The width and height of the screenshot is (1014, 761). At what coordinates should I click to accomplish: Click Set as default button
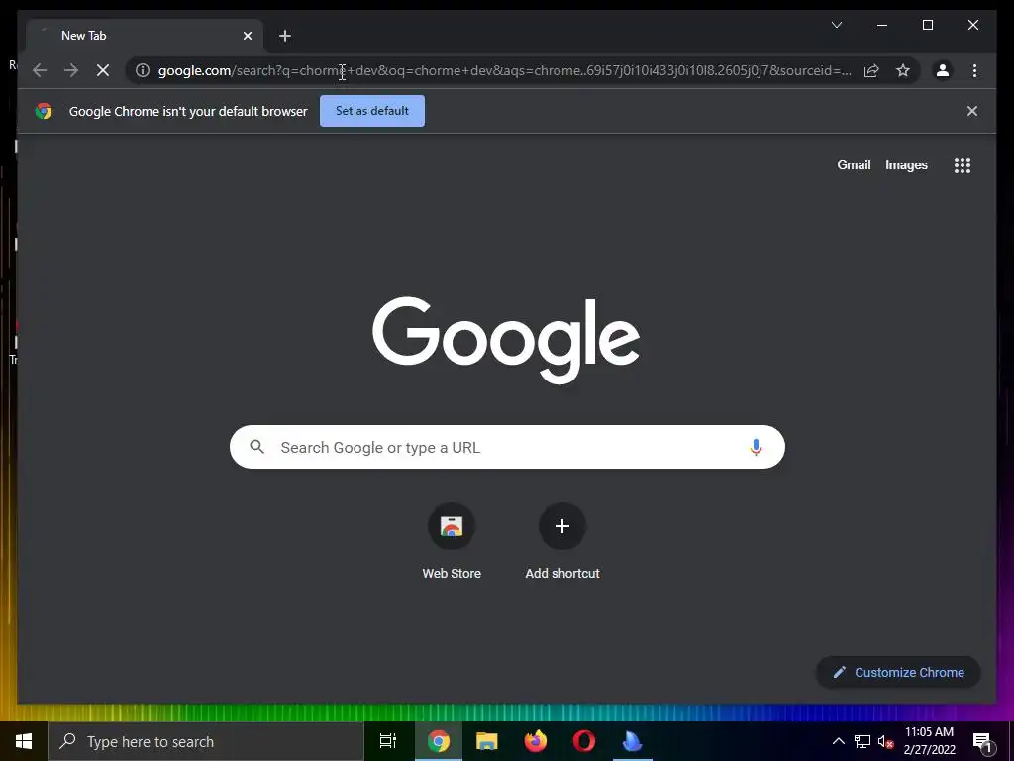tap(372, 111)
